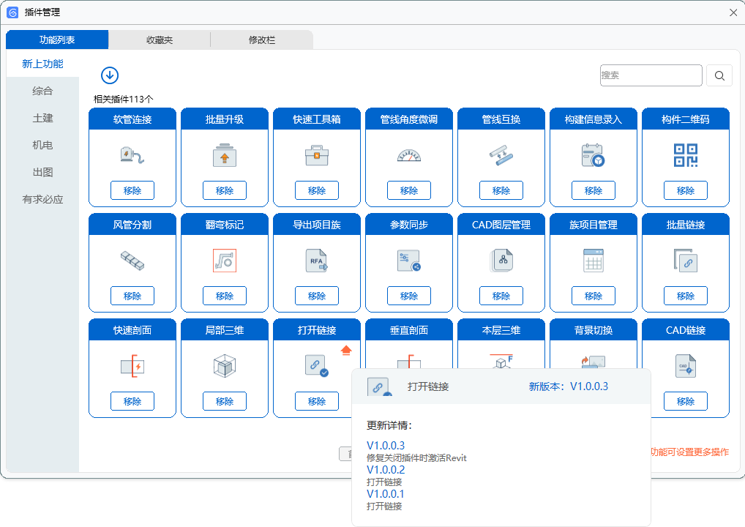Click the 搜索 input field

651,75
